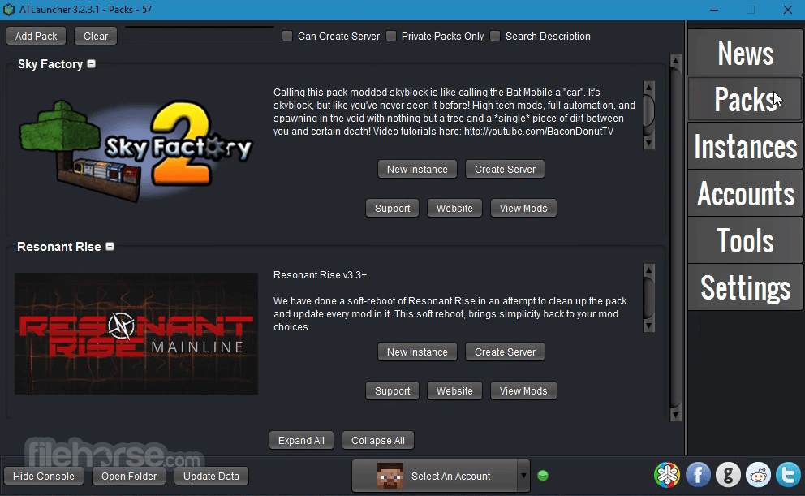The image size is (805, 496).
Task: Click the Open Folder button
Action: pyautogui.click(x=129, y=476)
